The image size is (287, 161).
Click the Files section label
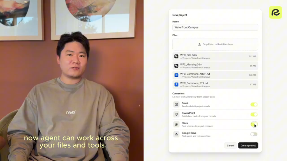(175, 35)
